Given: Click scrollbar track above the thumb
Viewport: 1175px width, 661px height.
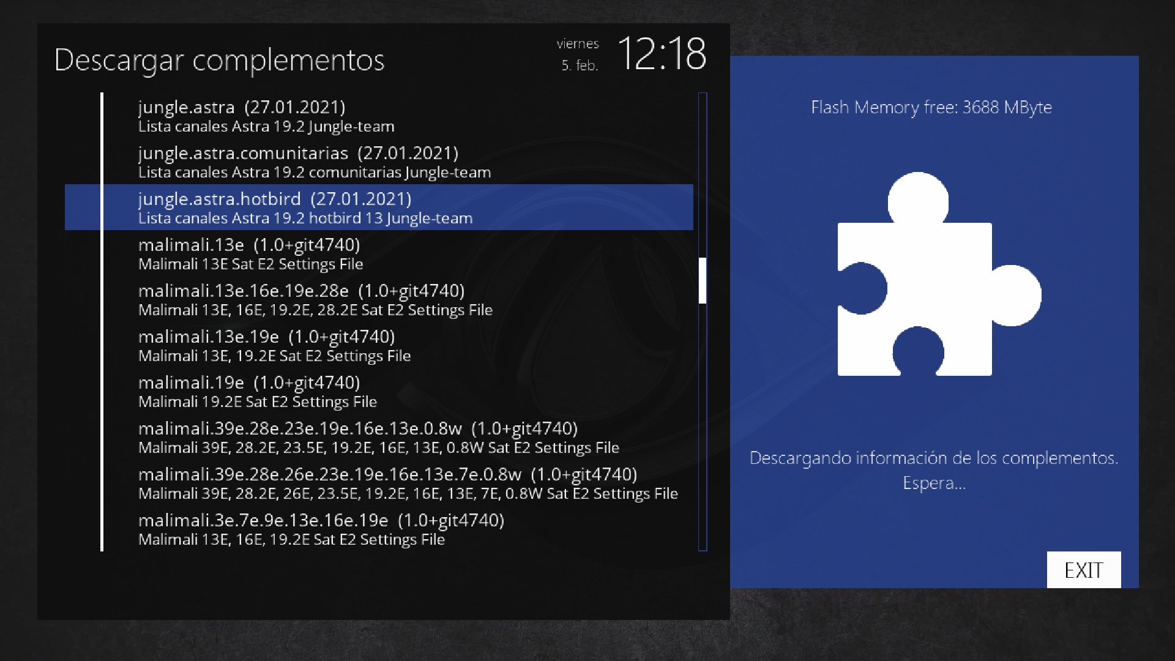Looking at the screenshot, I should [702, 174].
